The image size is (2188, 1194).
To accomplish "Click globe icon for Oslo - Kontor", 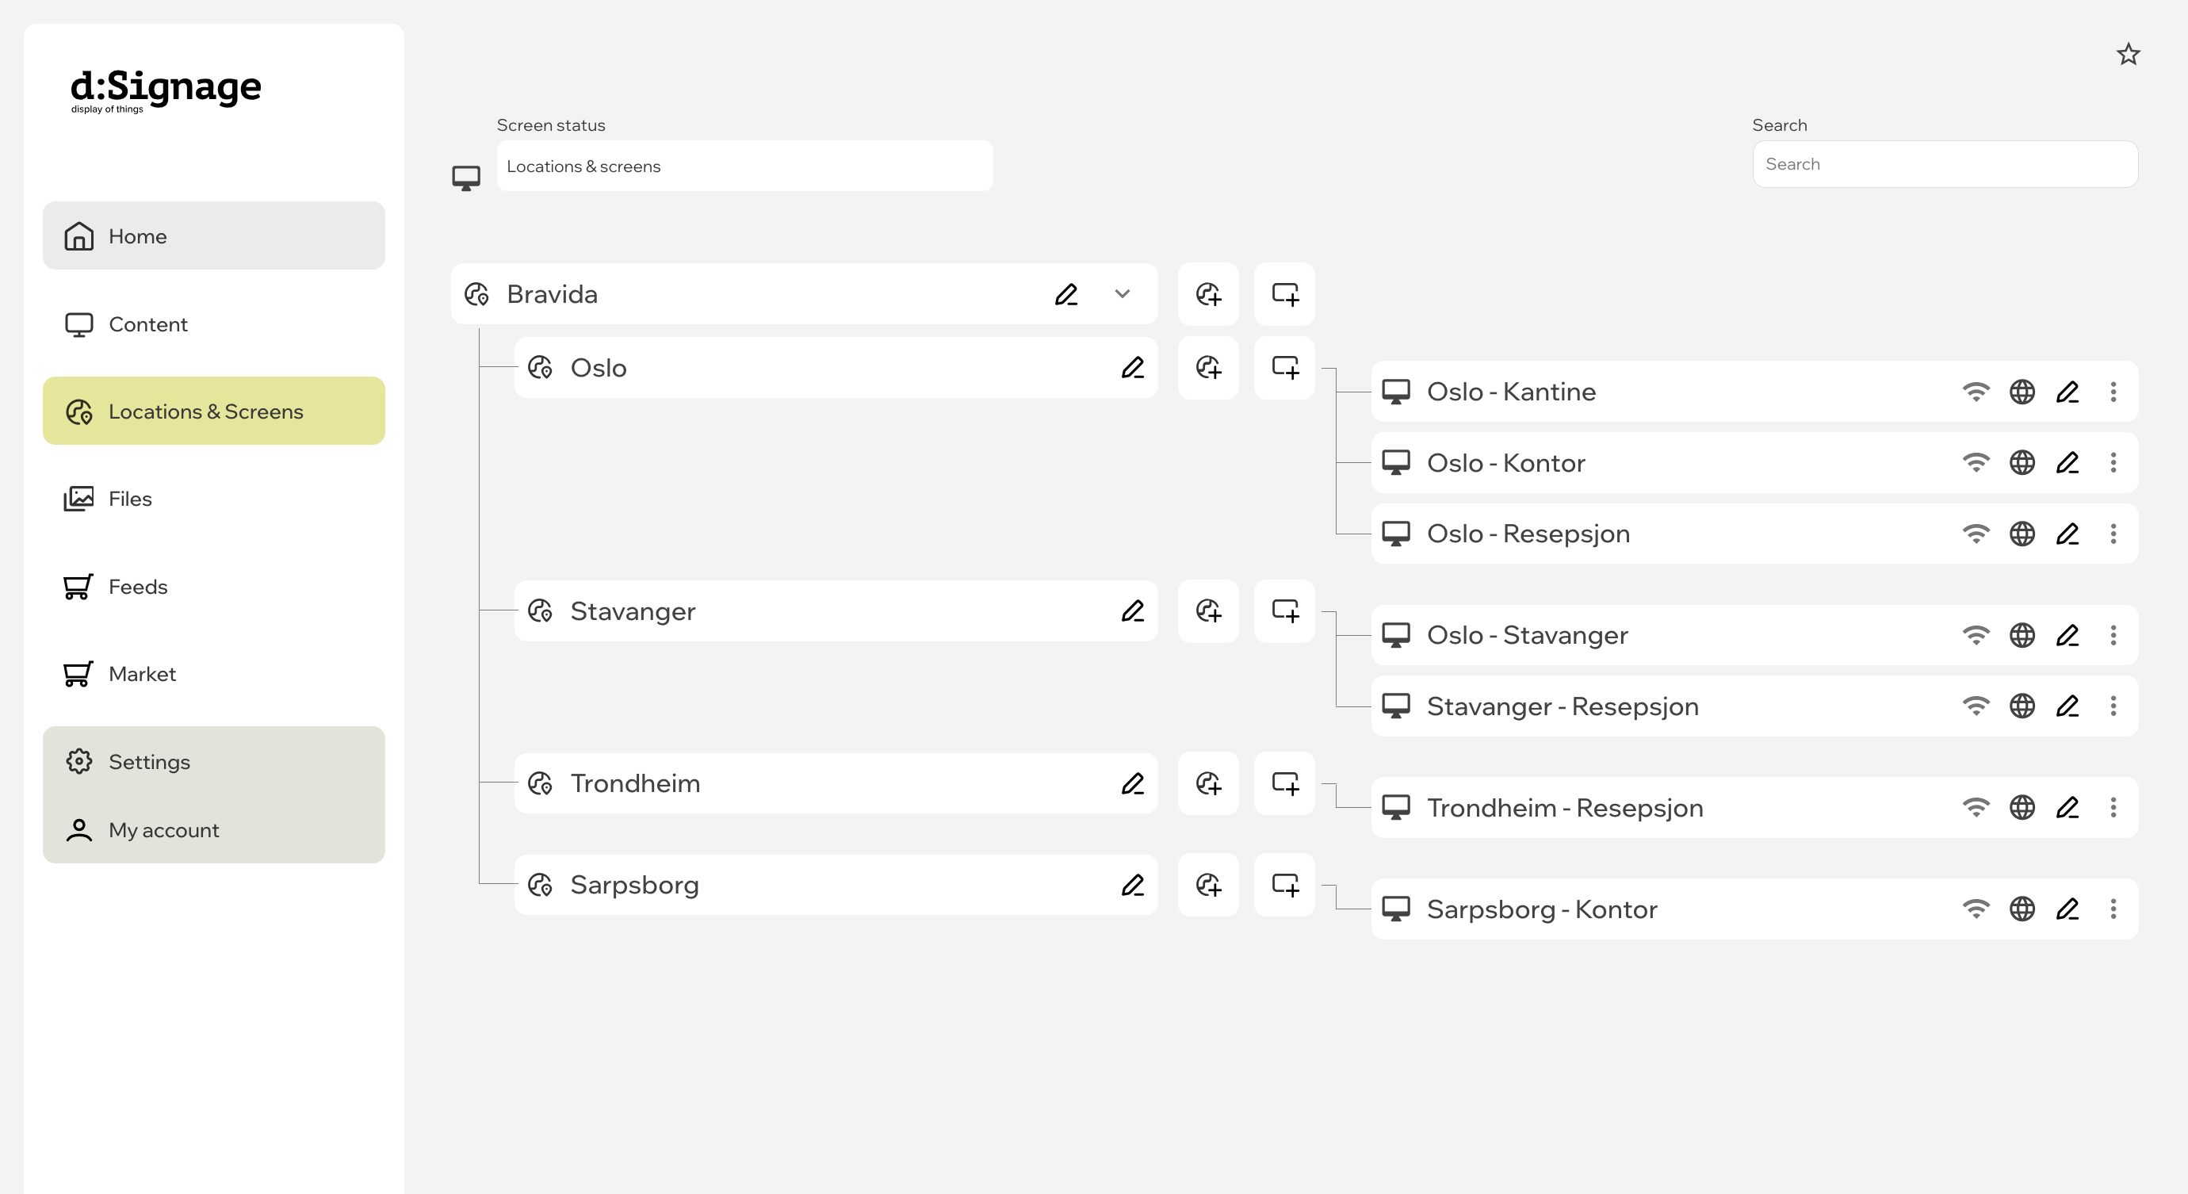I will (2022, 463).
